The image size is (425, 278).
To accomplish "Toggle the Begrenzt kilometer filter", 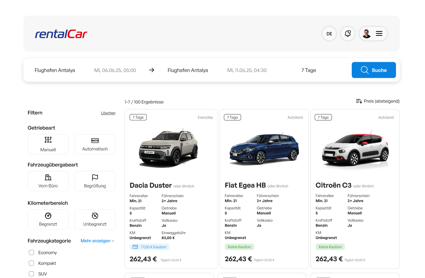I will pos(48,219).
